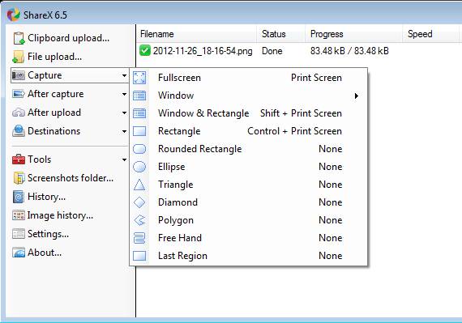Click the Diamond shape icon

click(x=139, y=202)
